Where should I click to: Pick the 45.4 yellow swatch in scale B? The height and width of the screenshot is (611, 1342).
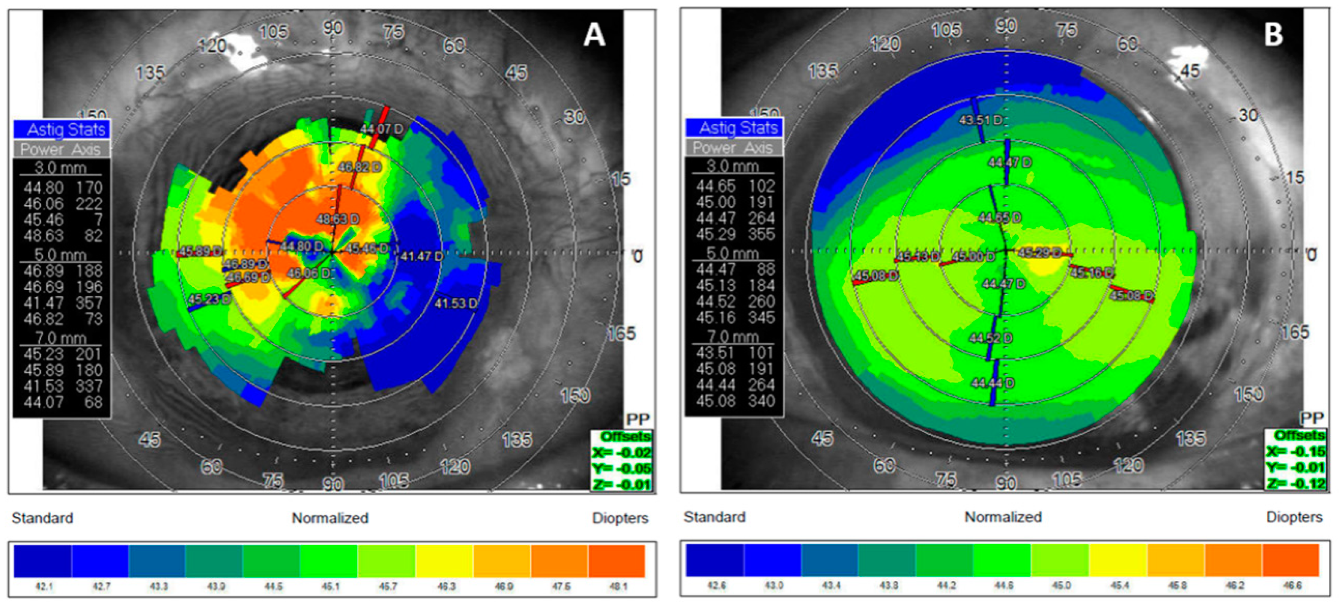tap(1119, 560)
